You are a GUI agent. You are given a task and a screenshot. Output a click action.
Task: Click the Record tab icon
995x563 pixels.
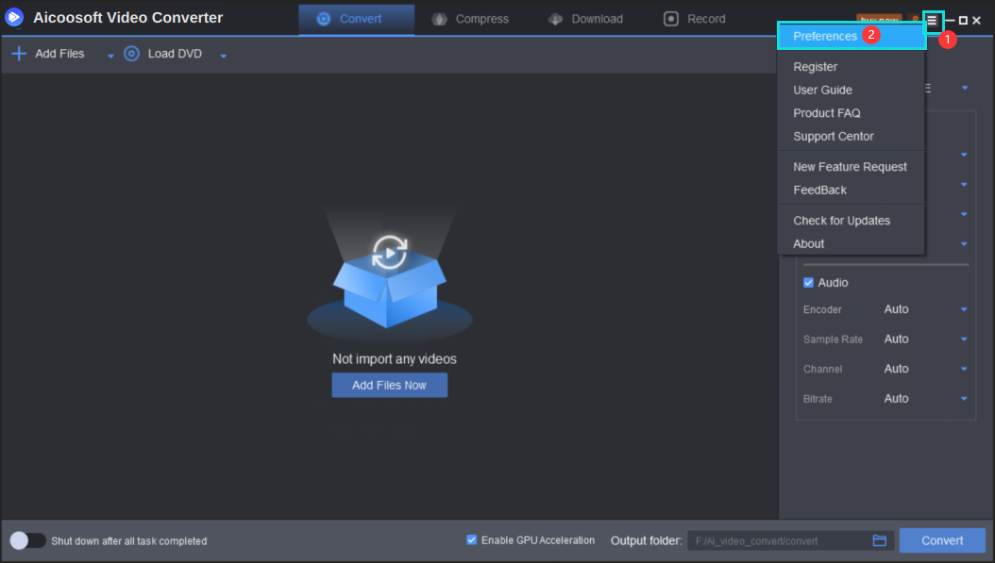coord(671,19)
